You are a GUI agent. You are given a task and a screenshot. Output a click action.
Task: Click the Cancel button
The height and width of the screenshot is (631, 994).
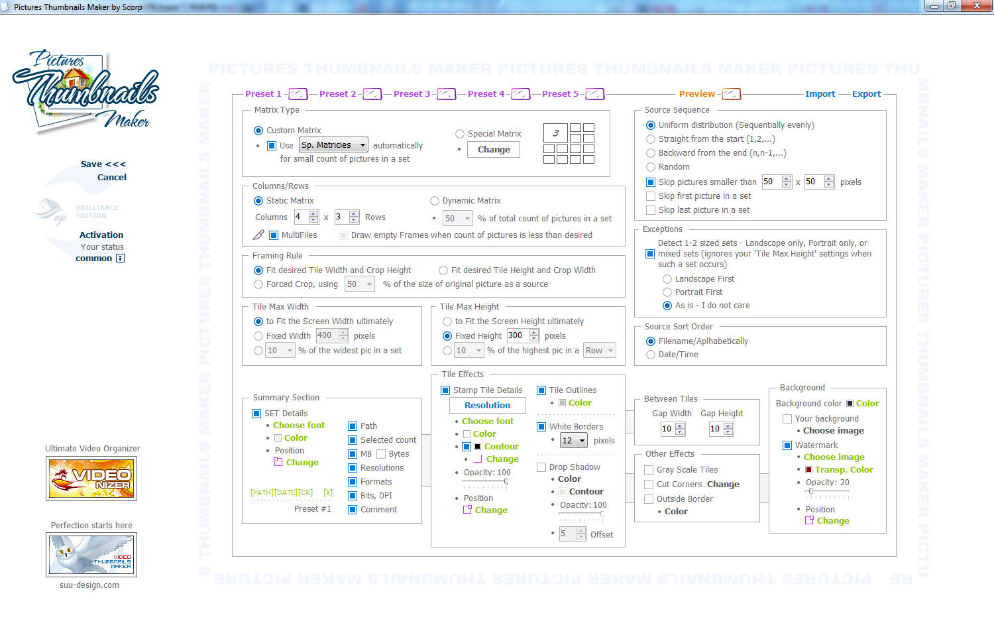112,178
